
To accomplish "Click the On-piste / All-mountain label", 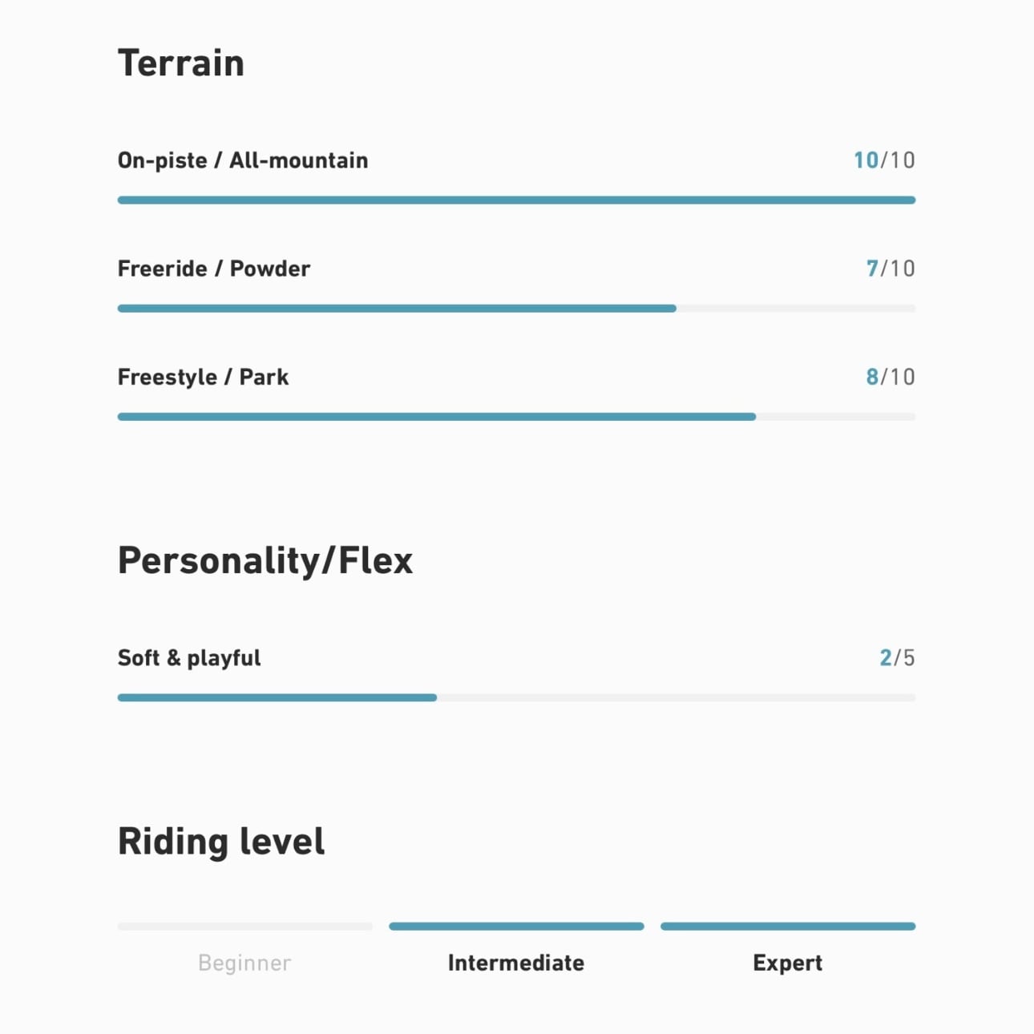I will click(243, 160).
